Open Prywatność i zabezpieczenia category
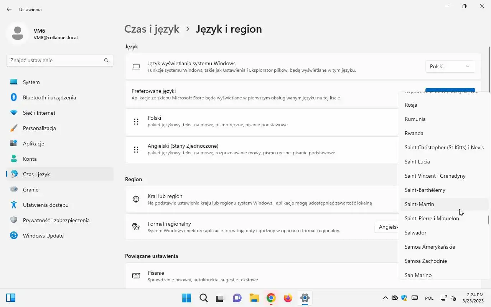This screenshot has width=491, height=307. point(60,220)
